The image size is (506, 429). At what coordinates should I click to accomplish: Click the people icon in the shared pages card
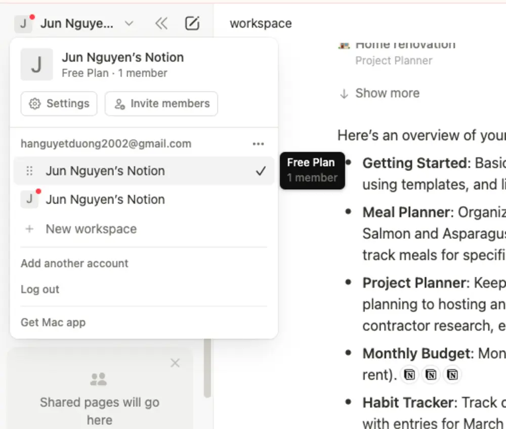(x=99, y=379)
